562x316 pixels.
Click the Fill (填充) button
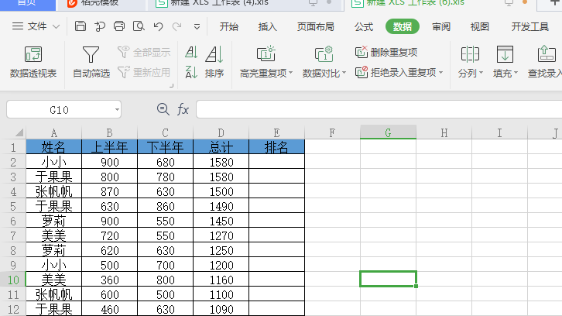[x=505, y=62]
